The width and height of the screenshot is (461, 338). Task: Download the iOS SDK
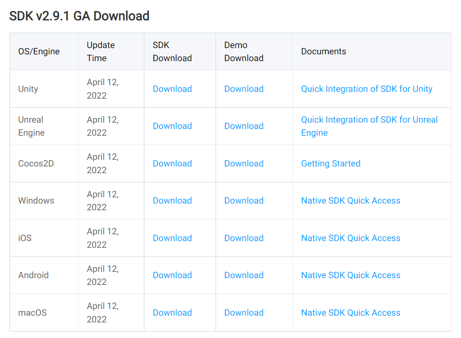click(172, 238)
